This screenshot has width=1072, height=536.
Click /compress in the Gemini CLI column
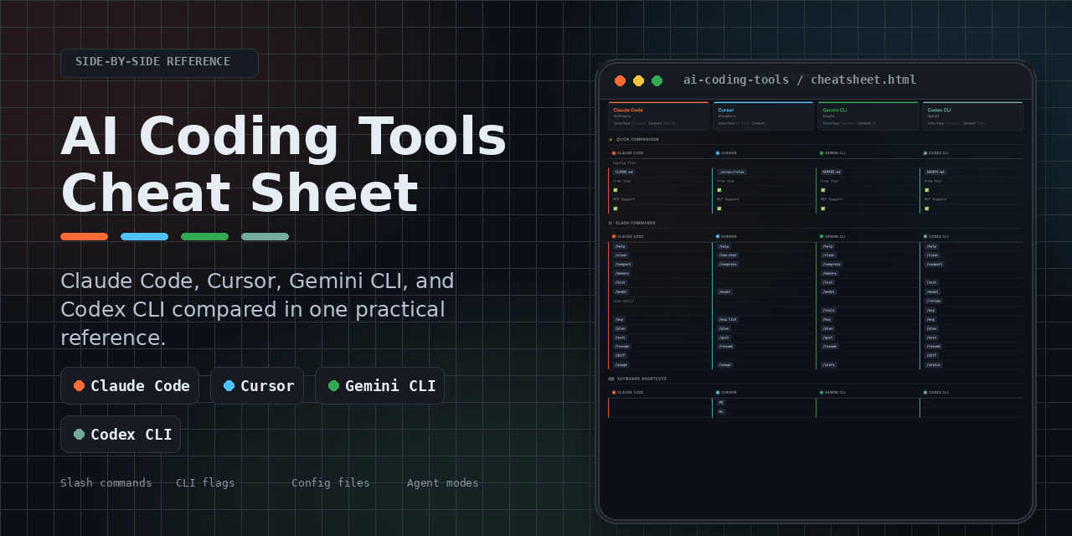coord(832,265)
